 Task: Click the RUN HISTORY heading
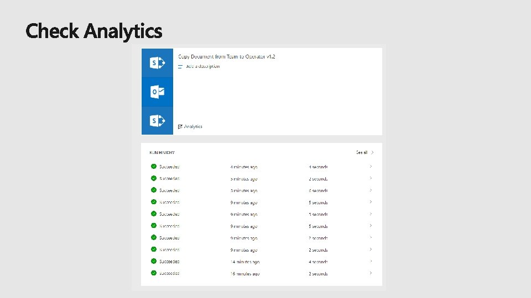pyautogui.click(x=162, y=152)
